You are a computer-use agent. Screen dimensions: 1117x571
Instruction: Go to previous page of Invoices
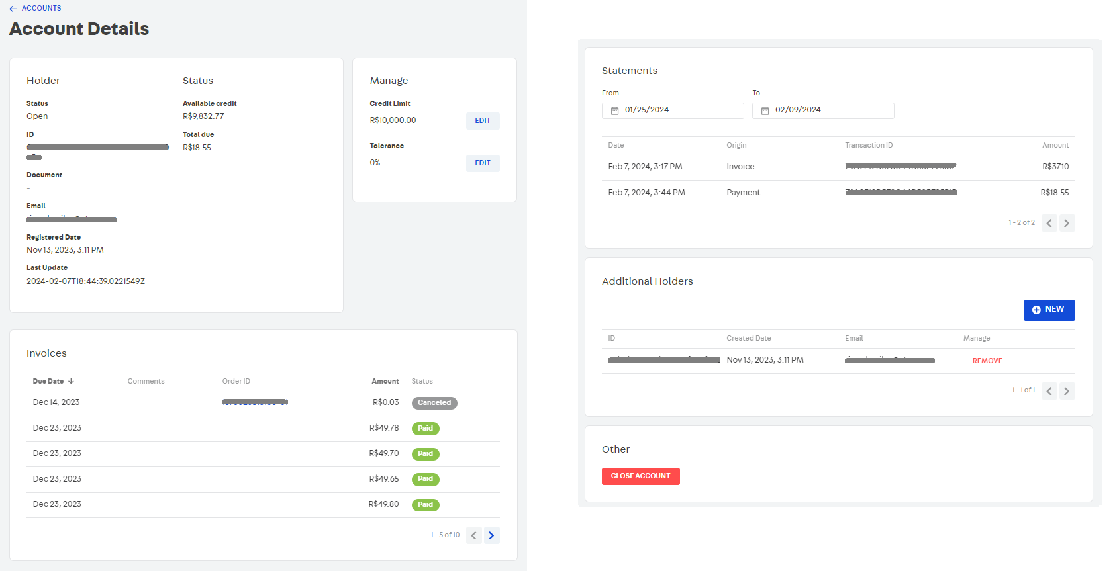[474, 535]
